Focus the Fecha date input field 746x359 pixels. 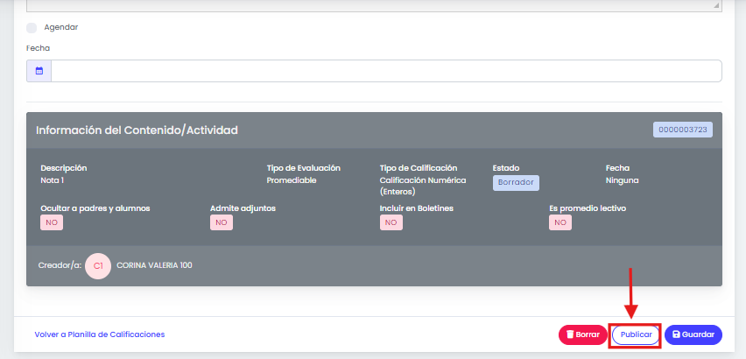(x=386, y=71)
